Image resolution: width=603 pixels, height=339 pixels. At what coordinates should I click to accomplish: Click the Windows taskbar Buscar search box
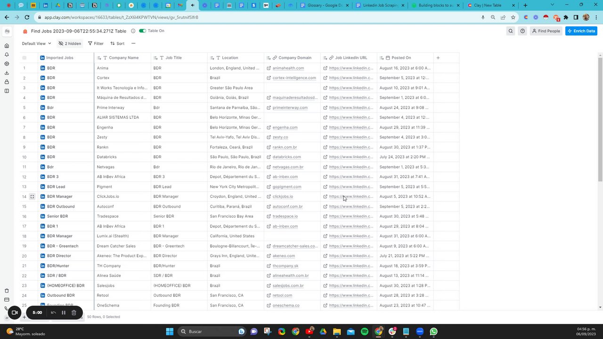click(x=212, y=331)
